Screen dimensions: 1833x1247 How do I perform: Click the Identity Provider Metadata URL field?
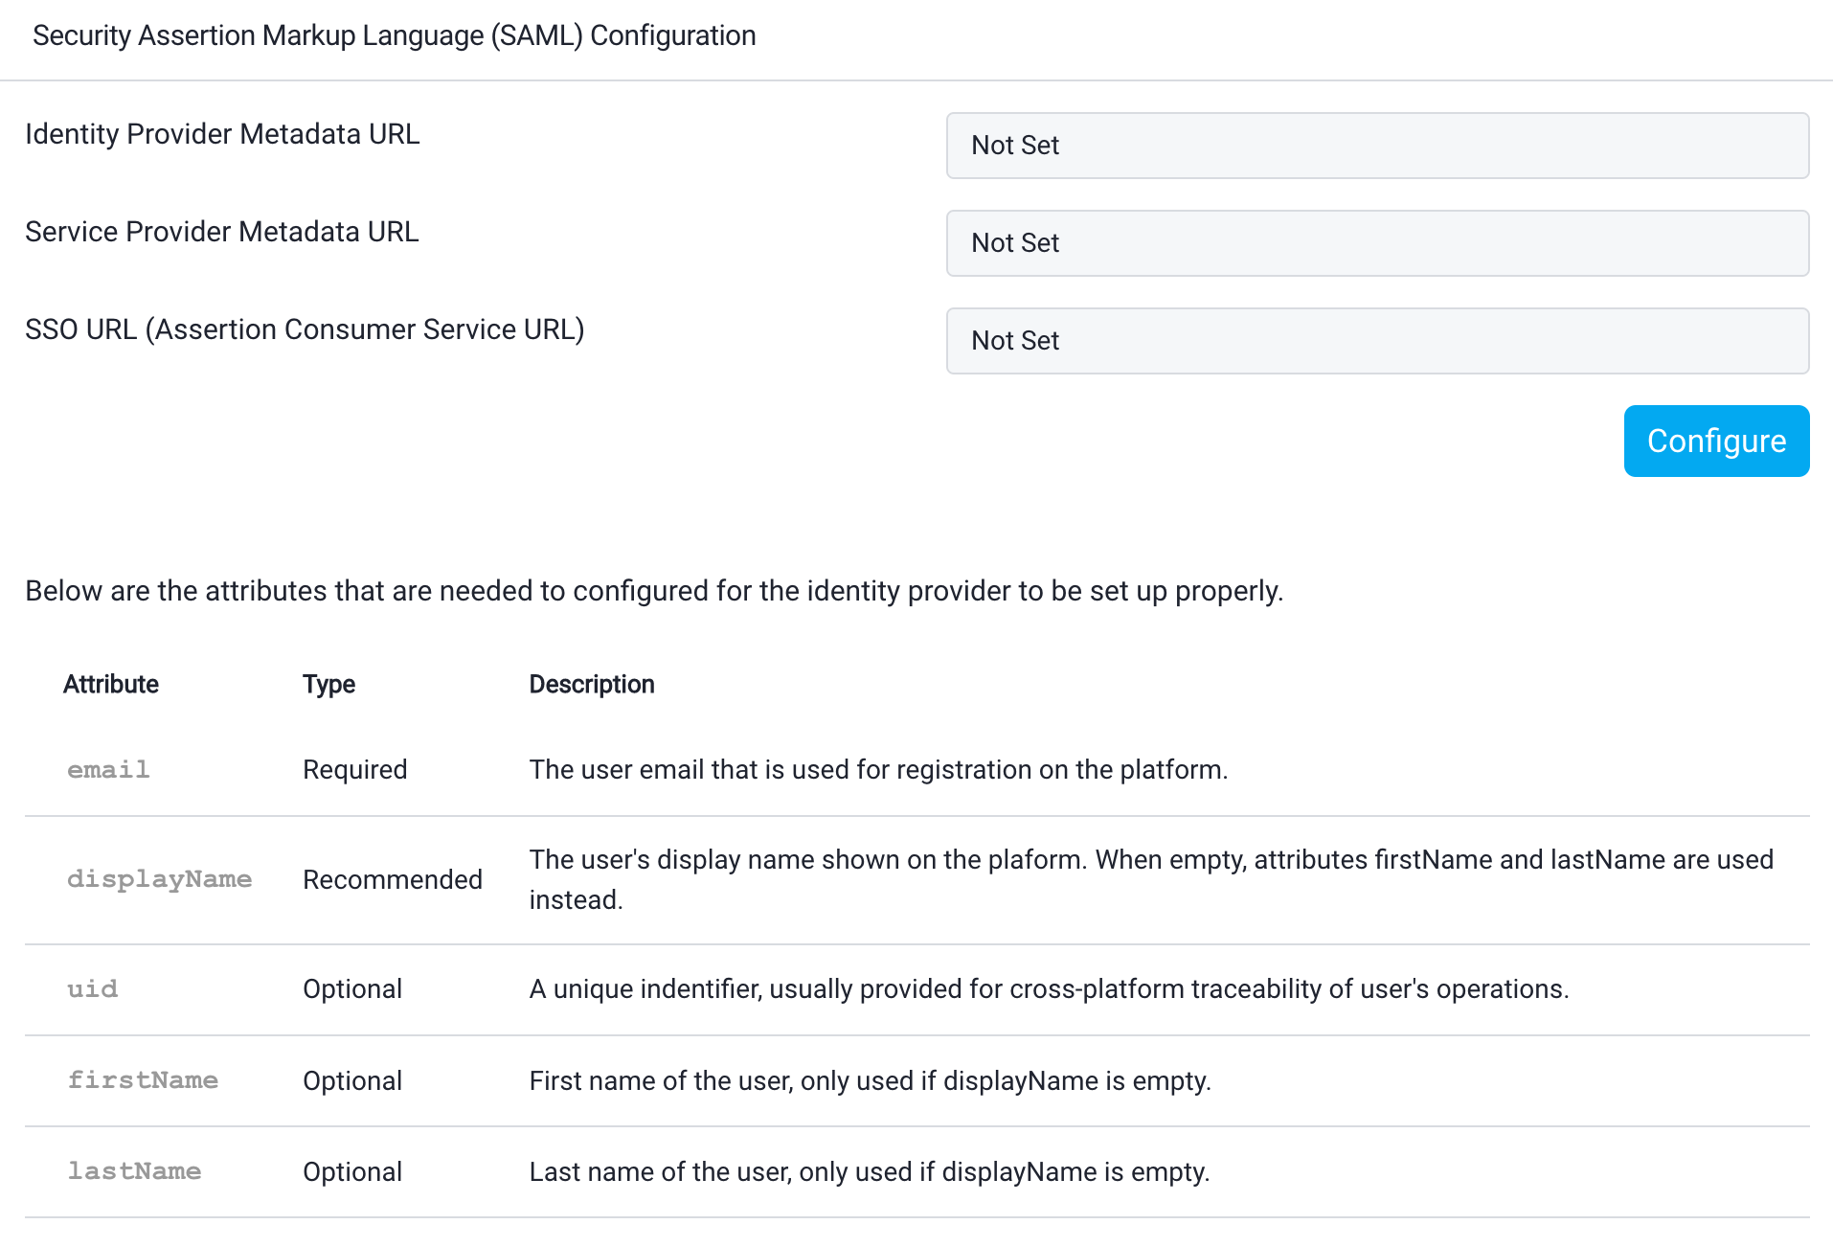(x=1376, y=146)
